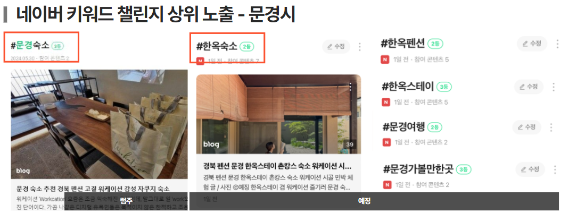Open three-dot menu beside #한옥숙소 수정 button

pyautogui.click(x=360, y=47)
